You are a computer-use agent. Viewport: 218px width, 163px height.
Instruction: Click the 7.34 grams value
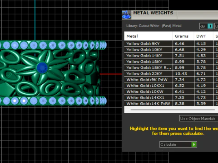coord(179,80)
